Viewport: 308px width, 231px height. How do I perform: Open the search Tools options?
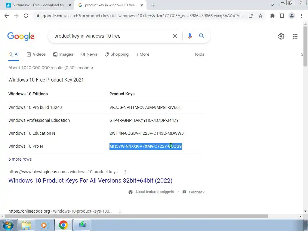point(199,54)
